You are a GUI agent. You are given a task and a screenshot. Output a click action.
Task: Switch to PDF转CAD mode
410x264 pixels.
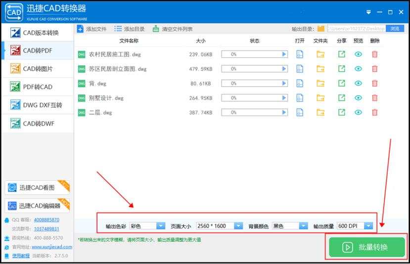[38, 87]
